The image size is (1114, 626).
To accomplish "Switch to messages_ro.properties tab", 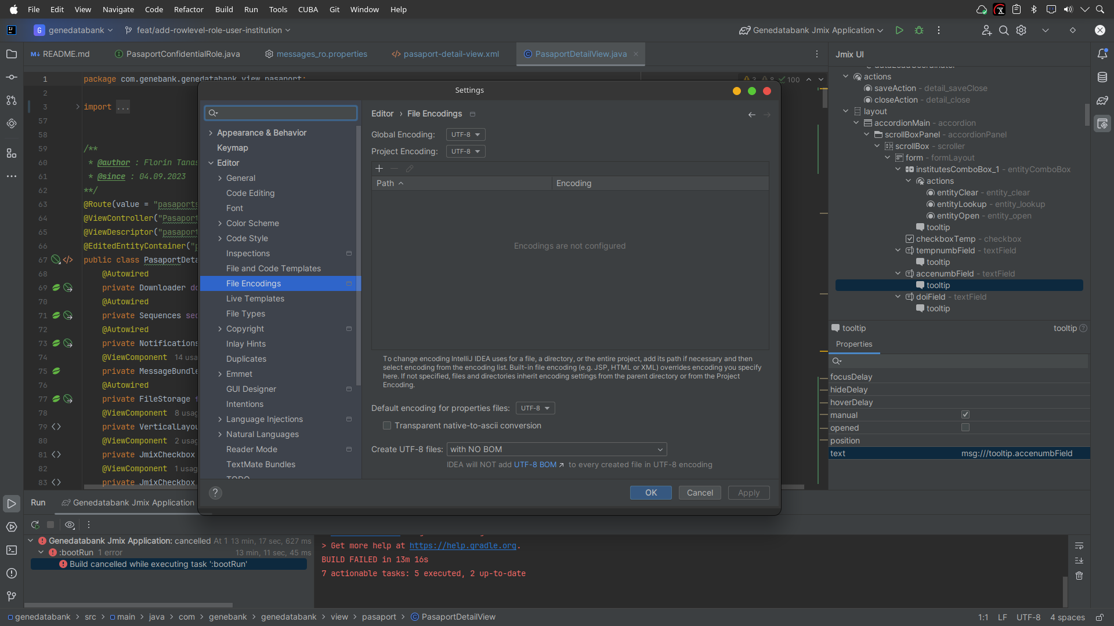I will 316,54.
